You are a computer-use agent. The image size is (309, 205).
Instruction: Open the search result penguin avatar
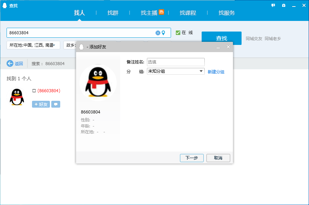click(x=17, y=97)
